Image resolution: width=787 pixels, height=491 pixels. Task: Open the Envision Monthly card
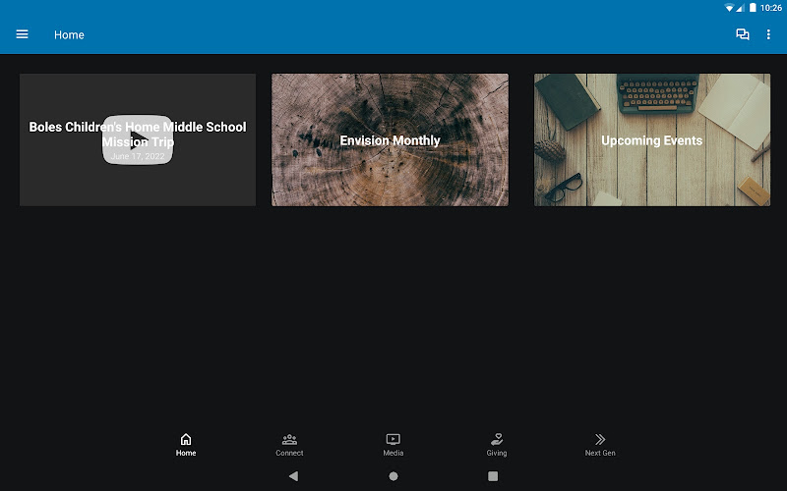click(x=390, y=139)
